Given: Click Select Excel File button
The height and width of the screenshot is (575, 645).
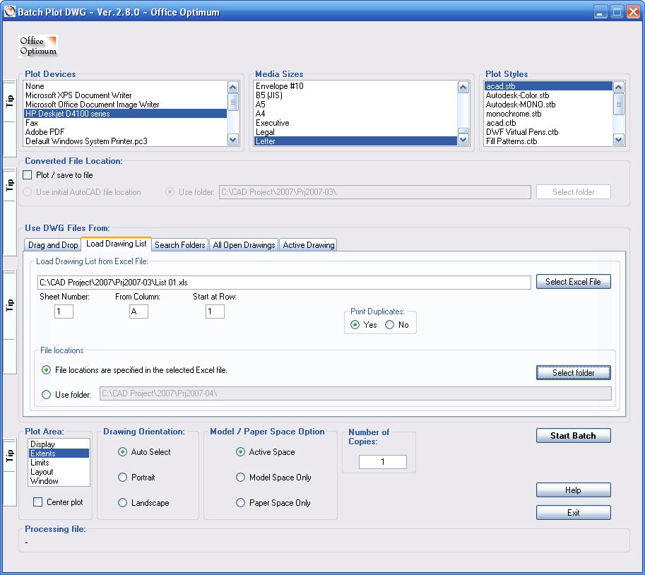Looking at the screenshot, I should tap(573, 282).
